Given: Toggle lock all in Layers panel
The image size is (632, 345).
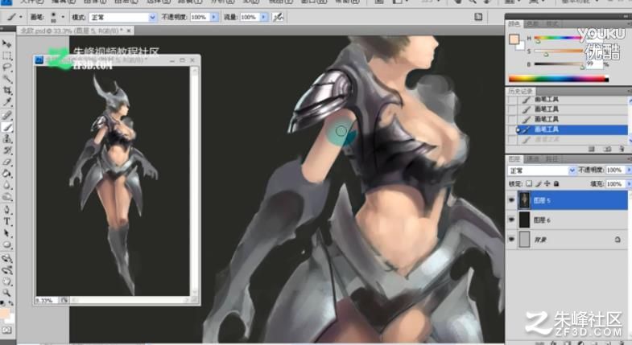Looking at the screenshot, I should 556,183.
